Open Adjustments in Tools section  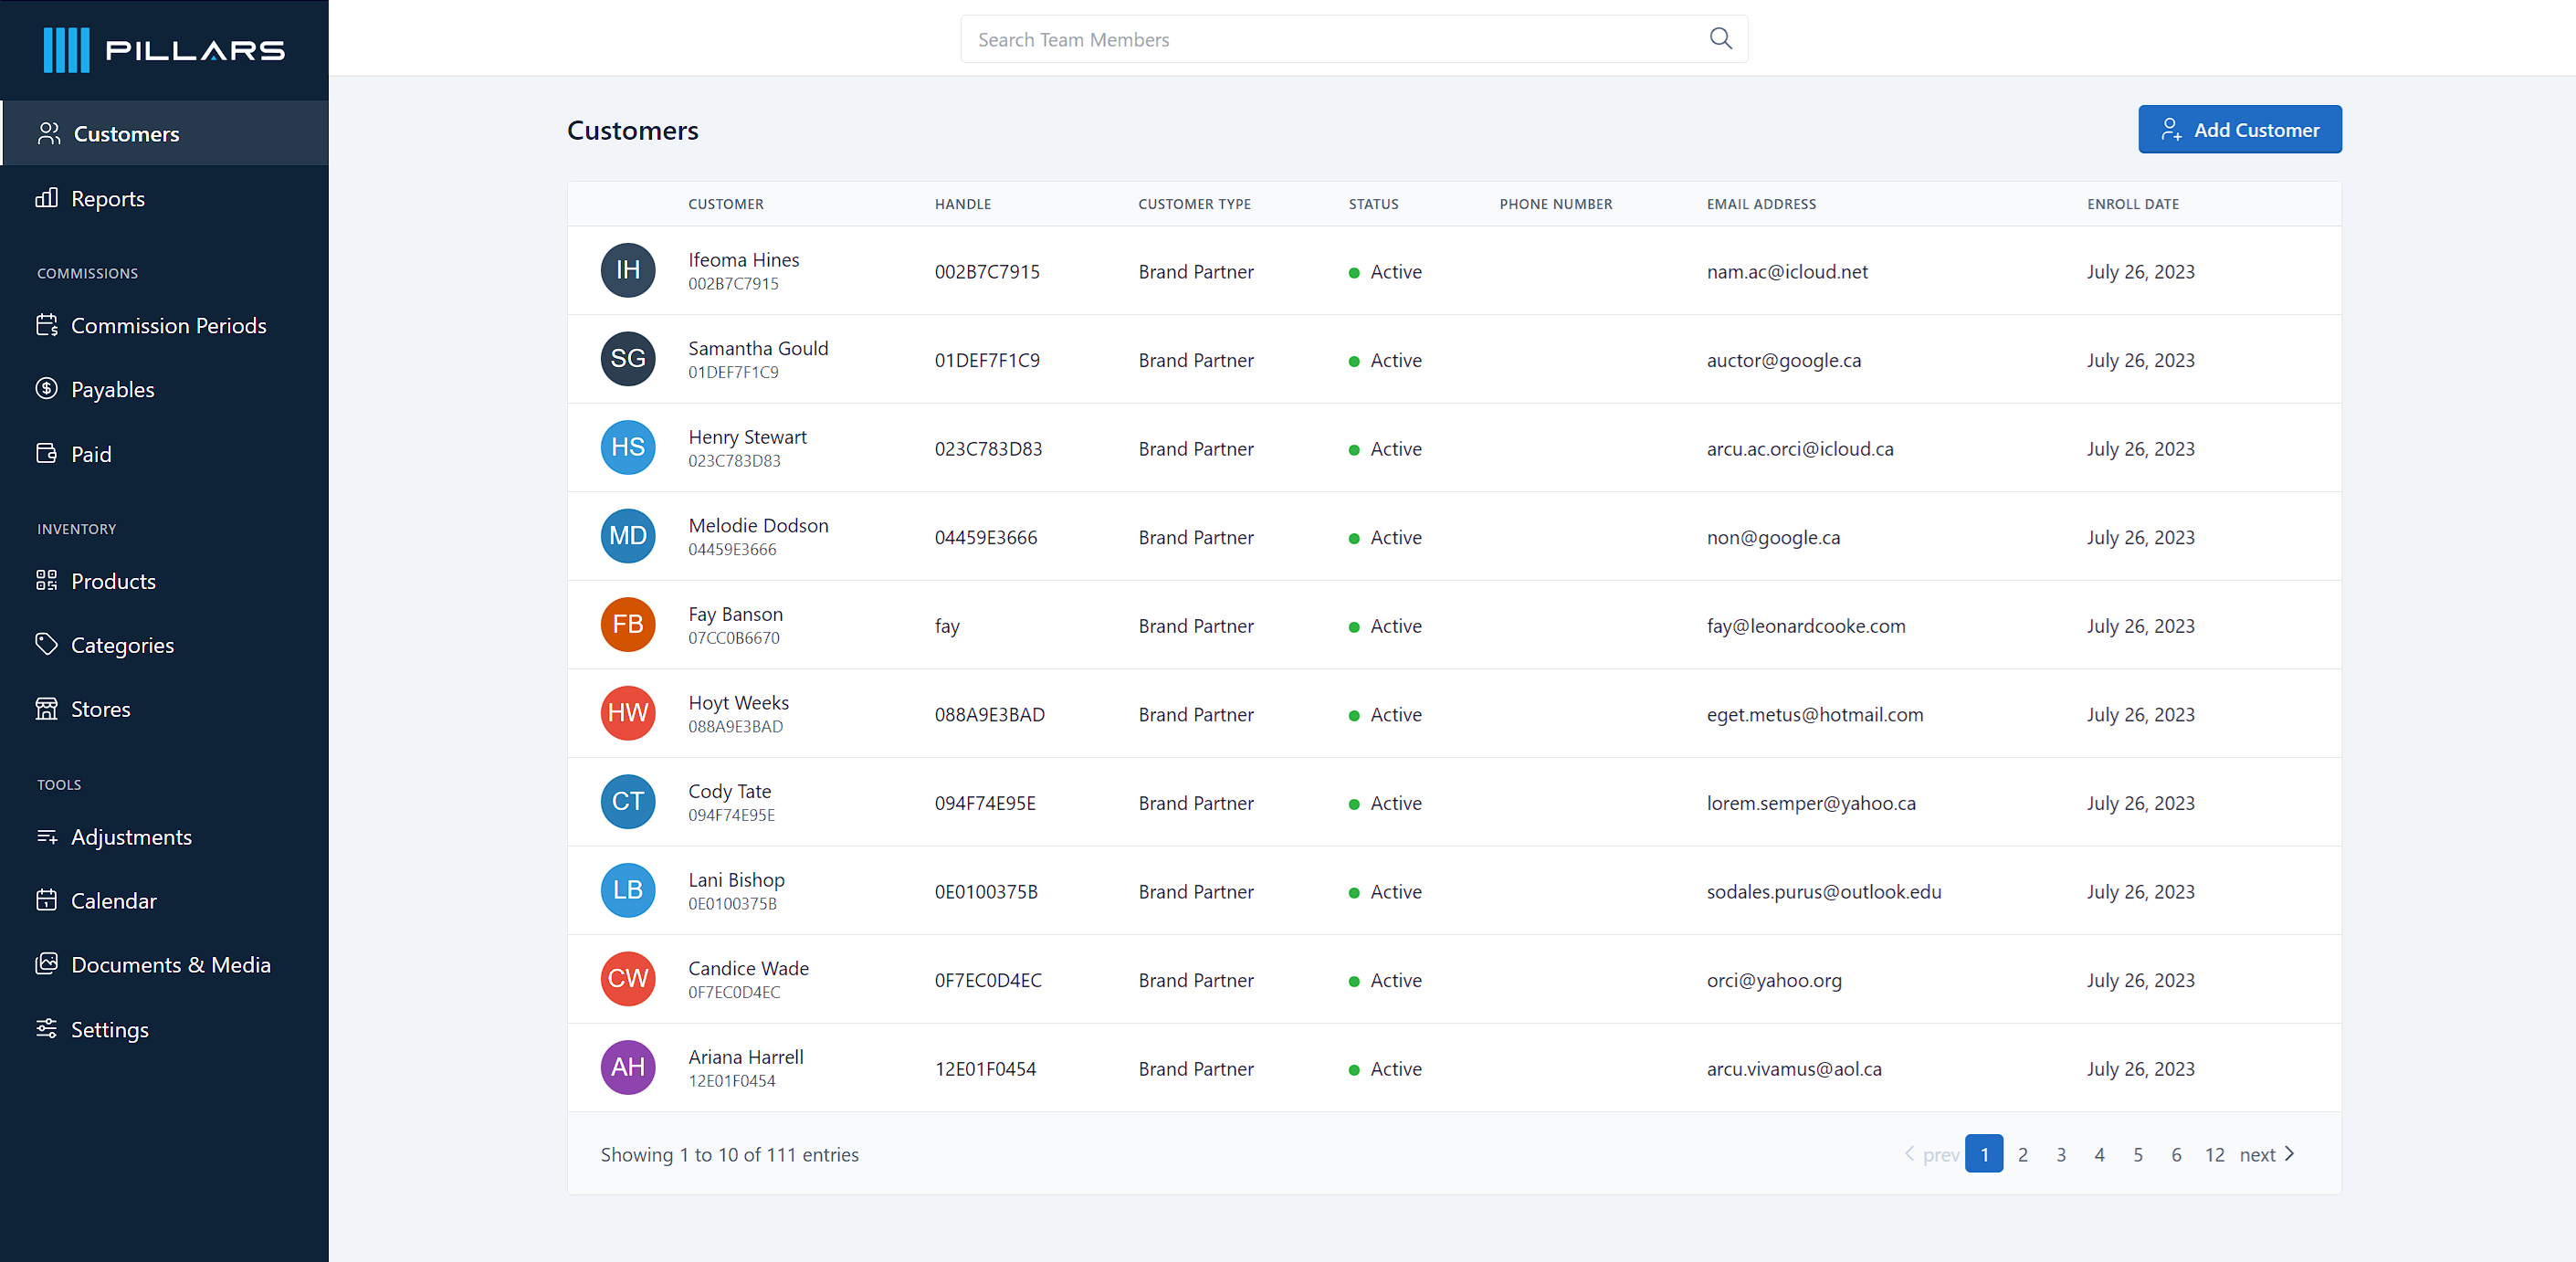coord(131,837)
